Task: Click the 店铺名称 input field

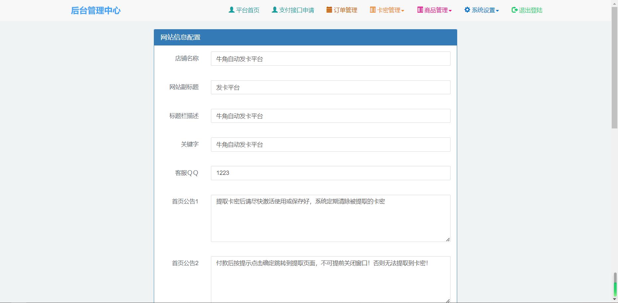Action: tap(330, 59)
